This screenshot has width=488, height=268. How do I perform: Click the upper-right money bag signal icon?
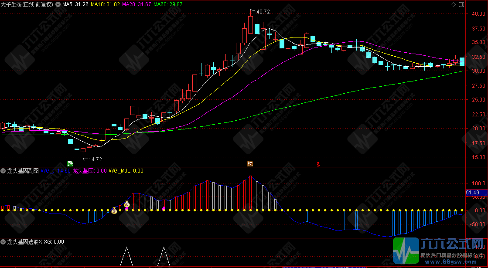(126, 204)
